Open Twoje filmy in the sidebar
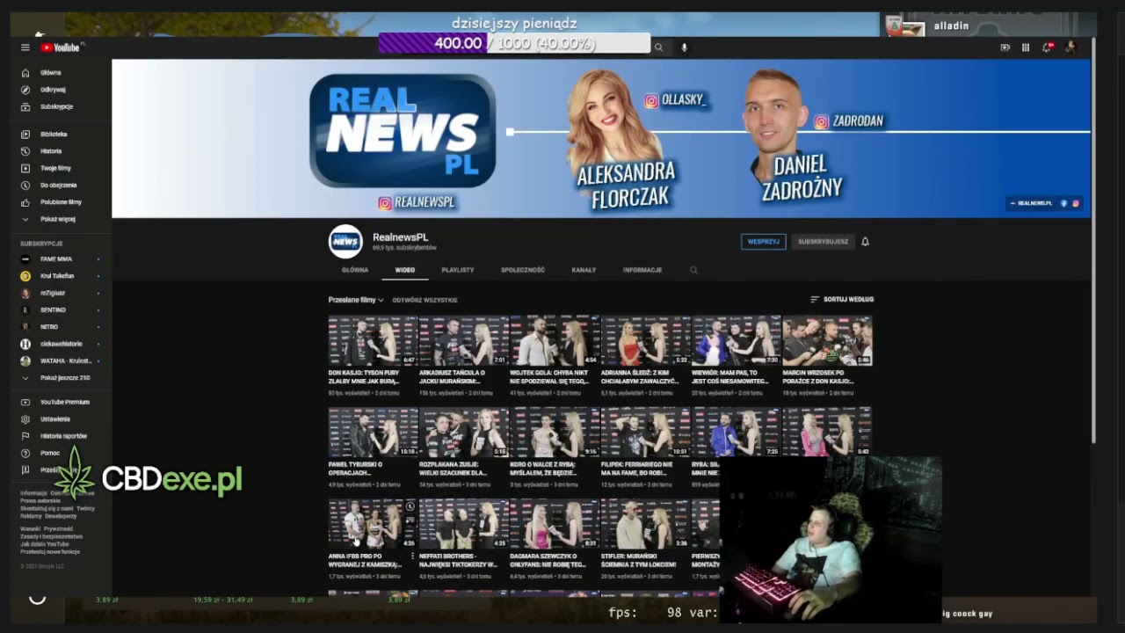The height and width of the screenshot is (633, 1125). tap(55, 168)
